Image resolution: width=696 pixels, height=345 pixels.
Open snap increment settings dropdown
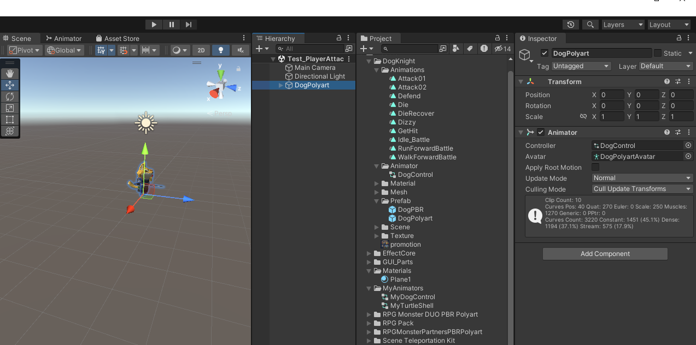pyautogui.click(x=149, y=50)
